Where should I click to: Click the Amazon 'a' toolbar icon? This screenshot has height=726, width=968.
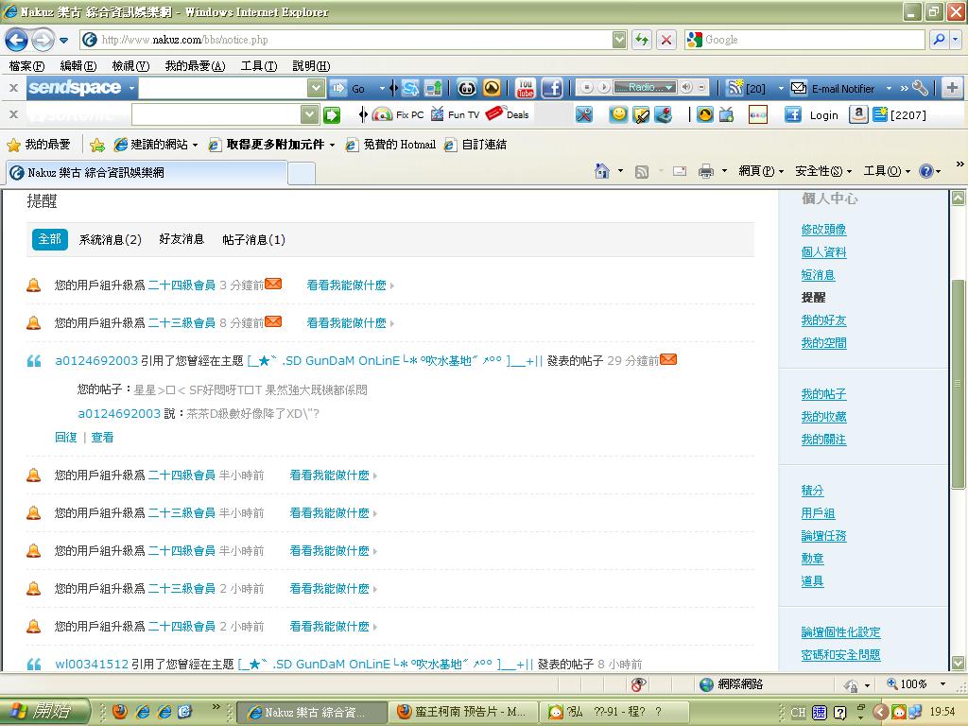[x=858, y=114]
